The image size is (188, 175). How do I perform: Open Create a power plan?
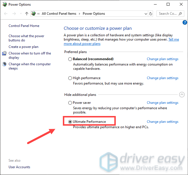(24, 47)
